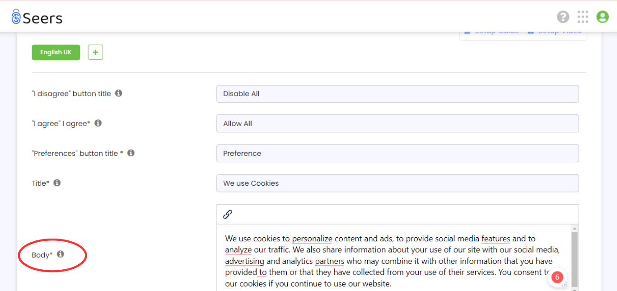Screen dimensions: 617x291
Task: Open the Setup Video link
Action: click(x=554, y=33)
